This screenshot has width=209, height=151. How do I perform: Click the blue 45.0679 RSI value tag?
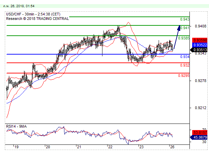point(199,137)
